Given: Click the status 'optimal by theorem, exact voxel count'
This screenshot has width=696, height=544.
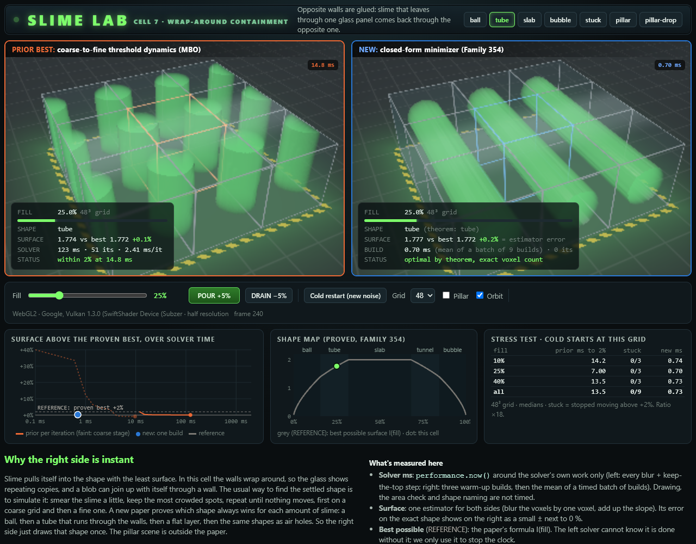Looking at the screenshot, I should tap(474, 259).
